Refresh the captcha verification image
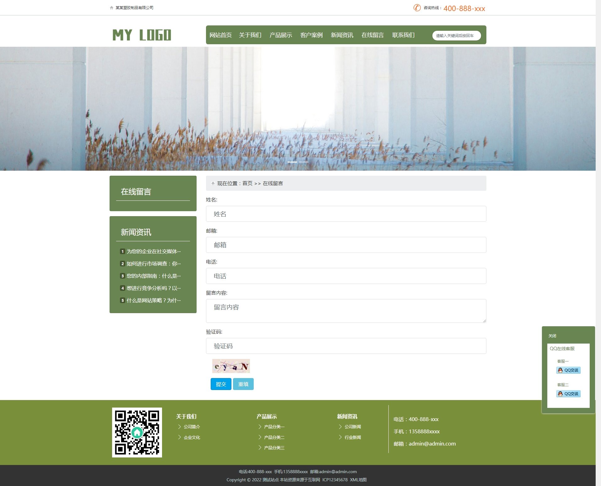The height and width of the screenshot is (486, 601). pyautogui.click(x=231, y=366)
